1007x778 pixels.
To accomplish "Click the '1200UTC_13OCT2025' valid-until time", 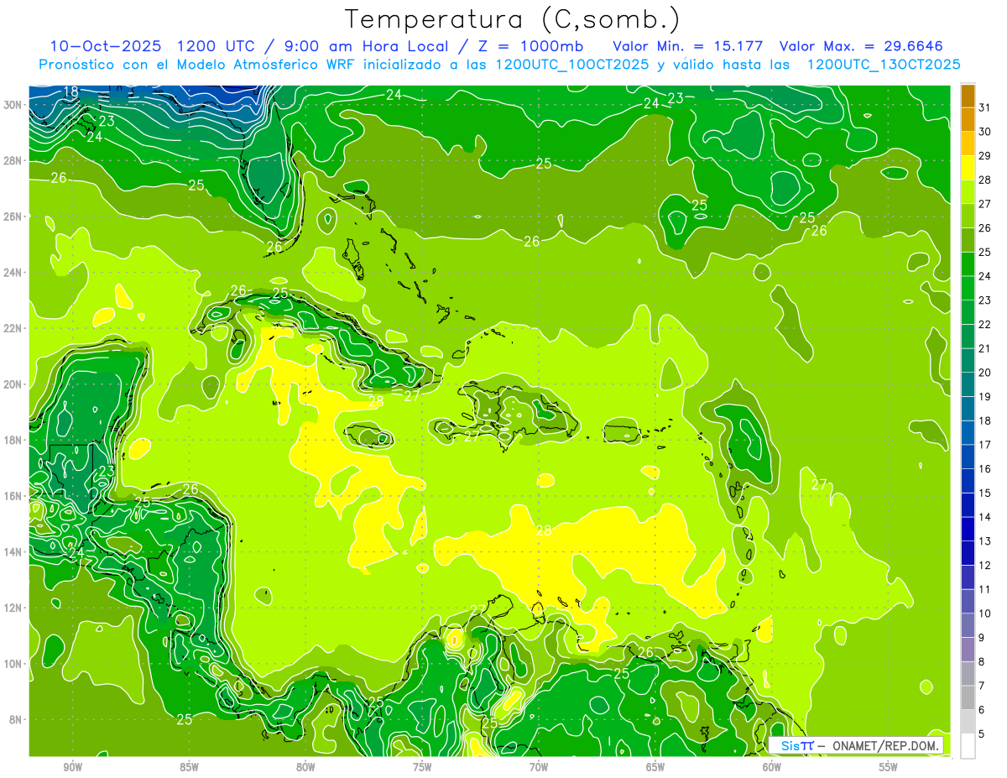I will pos(884,65).
